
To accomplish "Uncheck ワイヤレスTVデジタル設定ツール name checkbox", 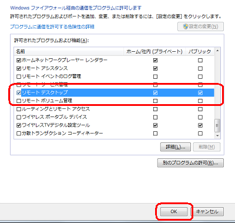I will click(x=19, y=125).
